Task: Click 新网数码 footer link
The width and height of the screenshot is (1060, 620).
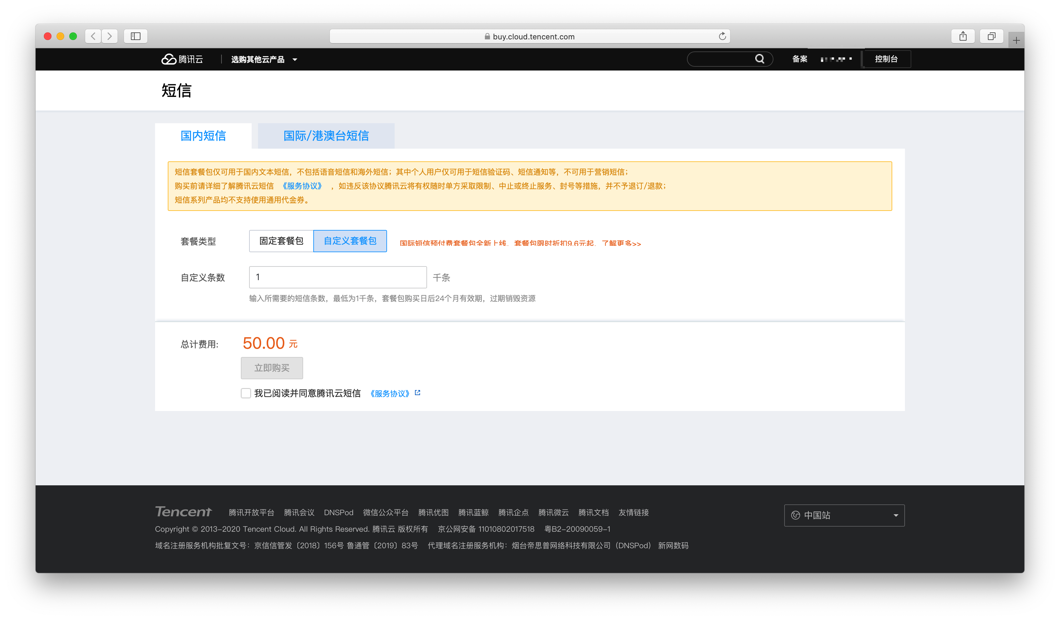Action: [673, 545]
